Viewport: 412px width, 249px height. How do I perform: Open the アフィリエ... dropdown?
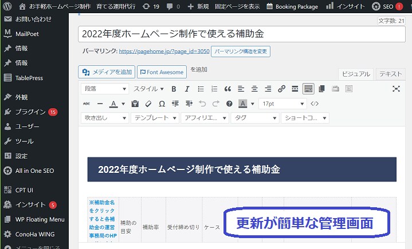pyautogui.click(x=205, y=118)
